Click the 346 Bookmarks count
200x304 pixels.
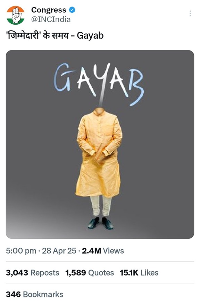click(34, 295)
